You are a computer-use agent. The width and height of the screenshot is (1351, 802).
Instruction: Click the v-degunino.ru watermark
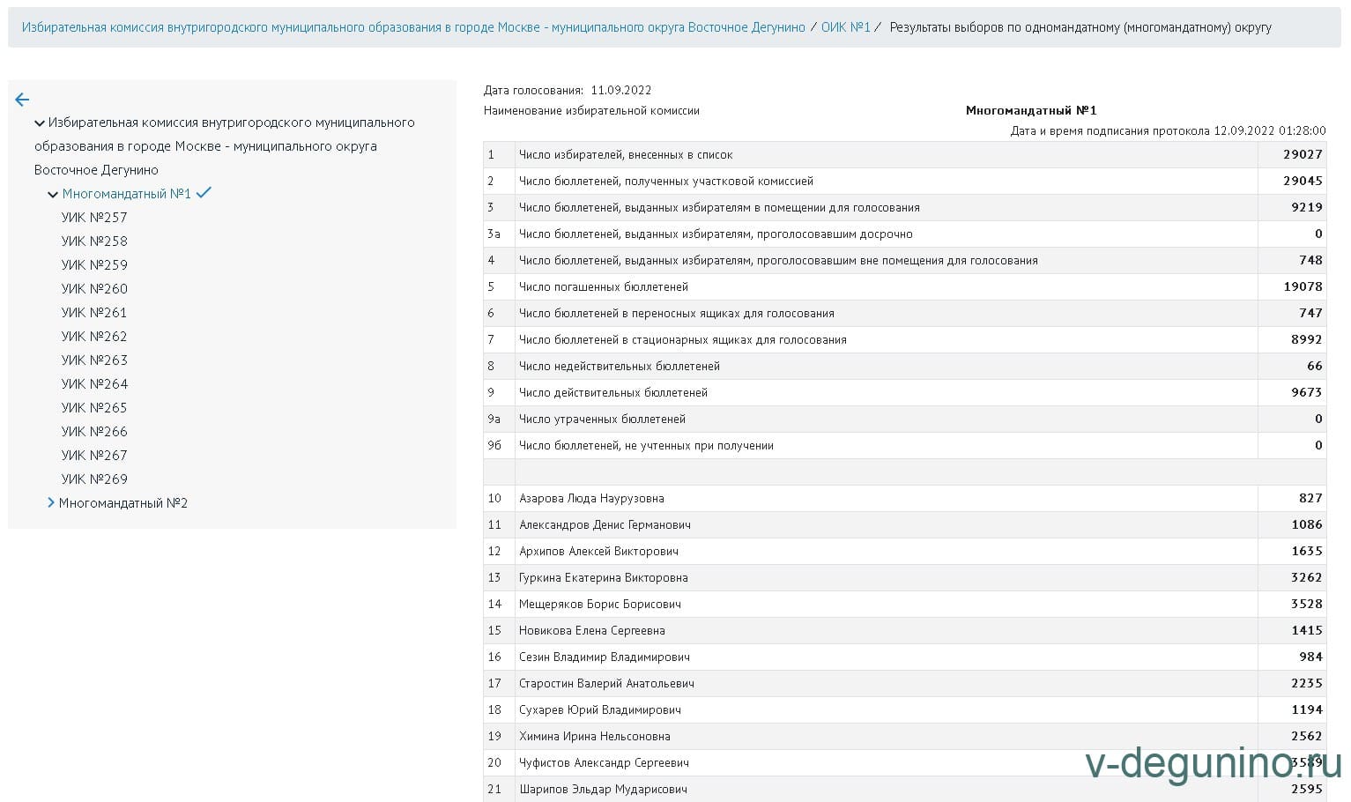pos(1213,763)
